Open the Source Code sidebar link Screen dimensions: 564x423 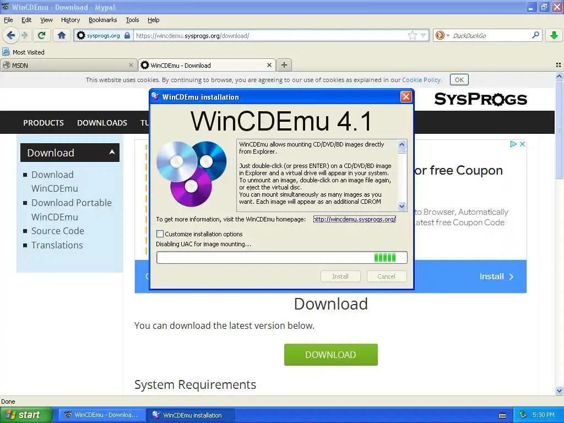pos(57,231)
